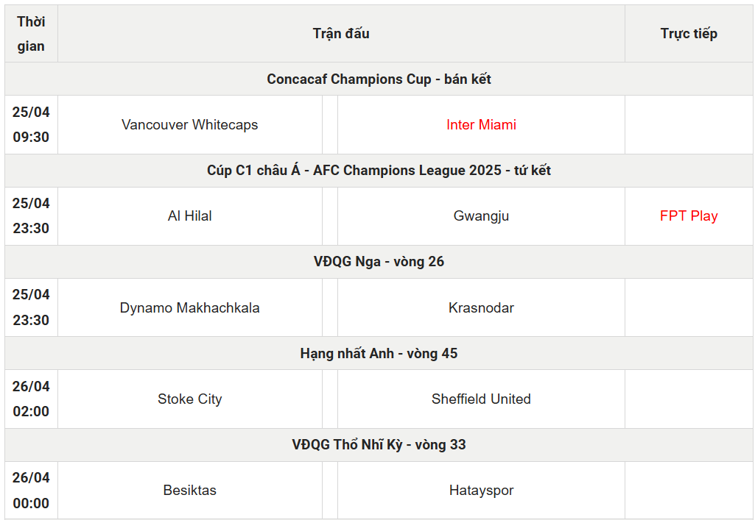Viewport: 755px width, 520px height.
Task: Click the Trực tiếp column header
Action: [x=689, y=34]
